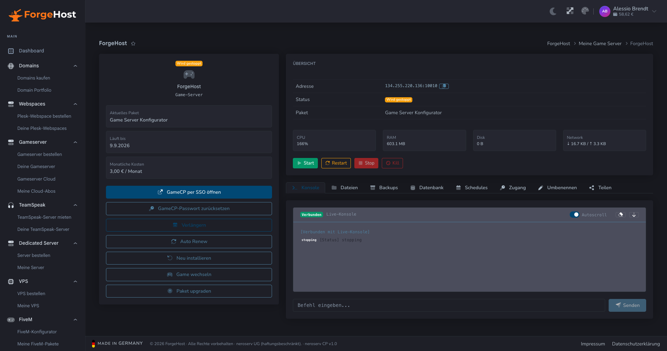Toggle the Autoscroll switch

tap(575, 215)
